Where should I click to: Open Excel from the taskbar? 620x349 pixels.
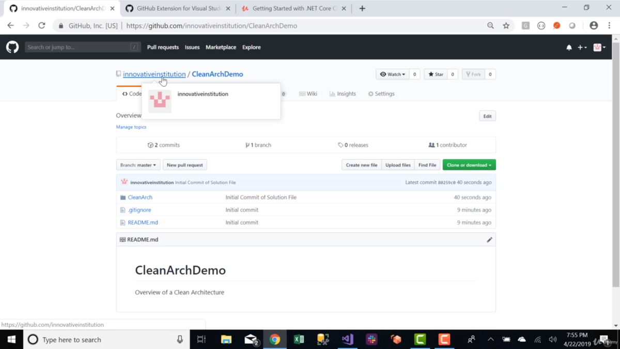pos(299,340)
